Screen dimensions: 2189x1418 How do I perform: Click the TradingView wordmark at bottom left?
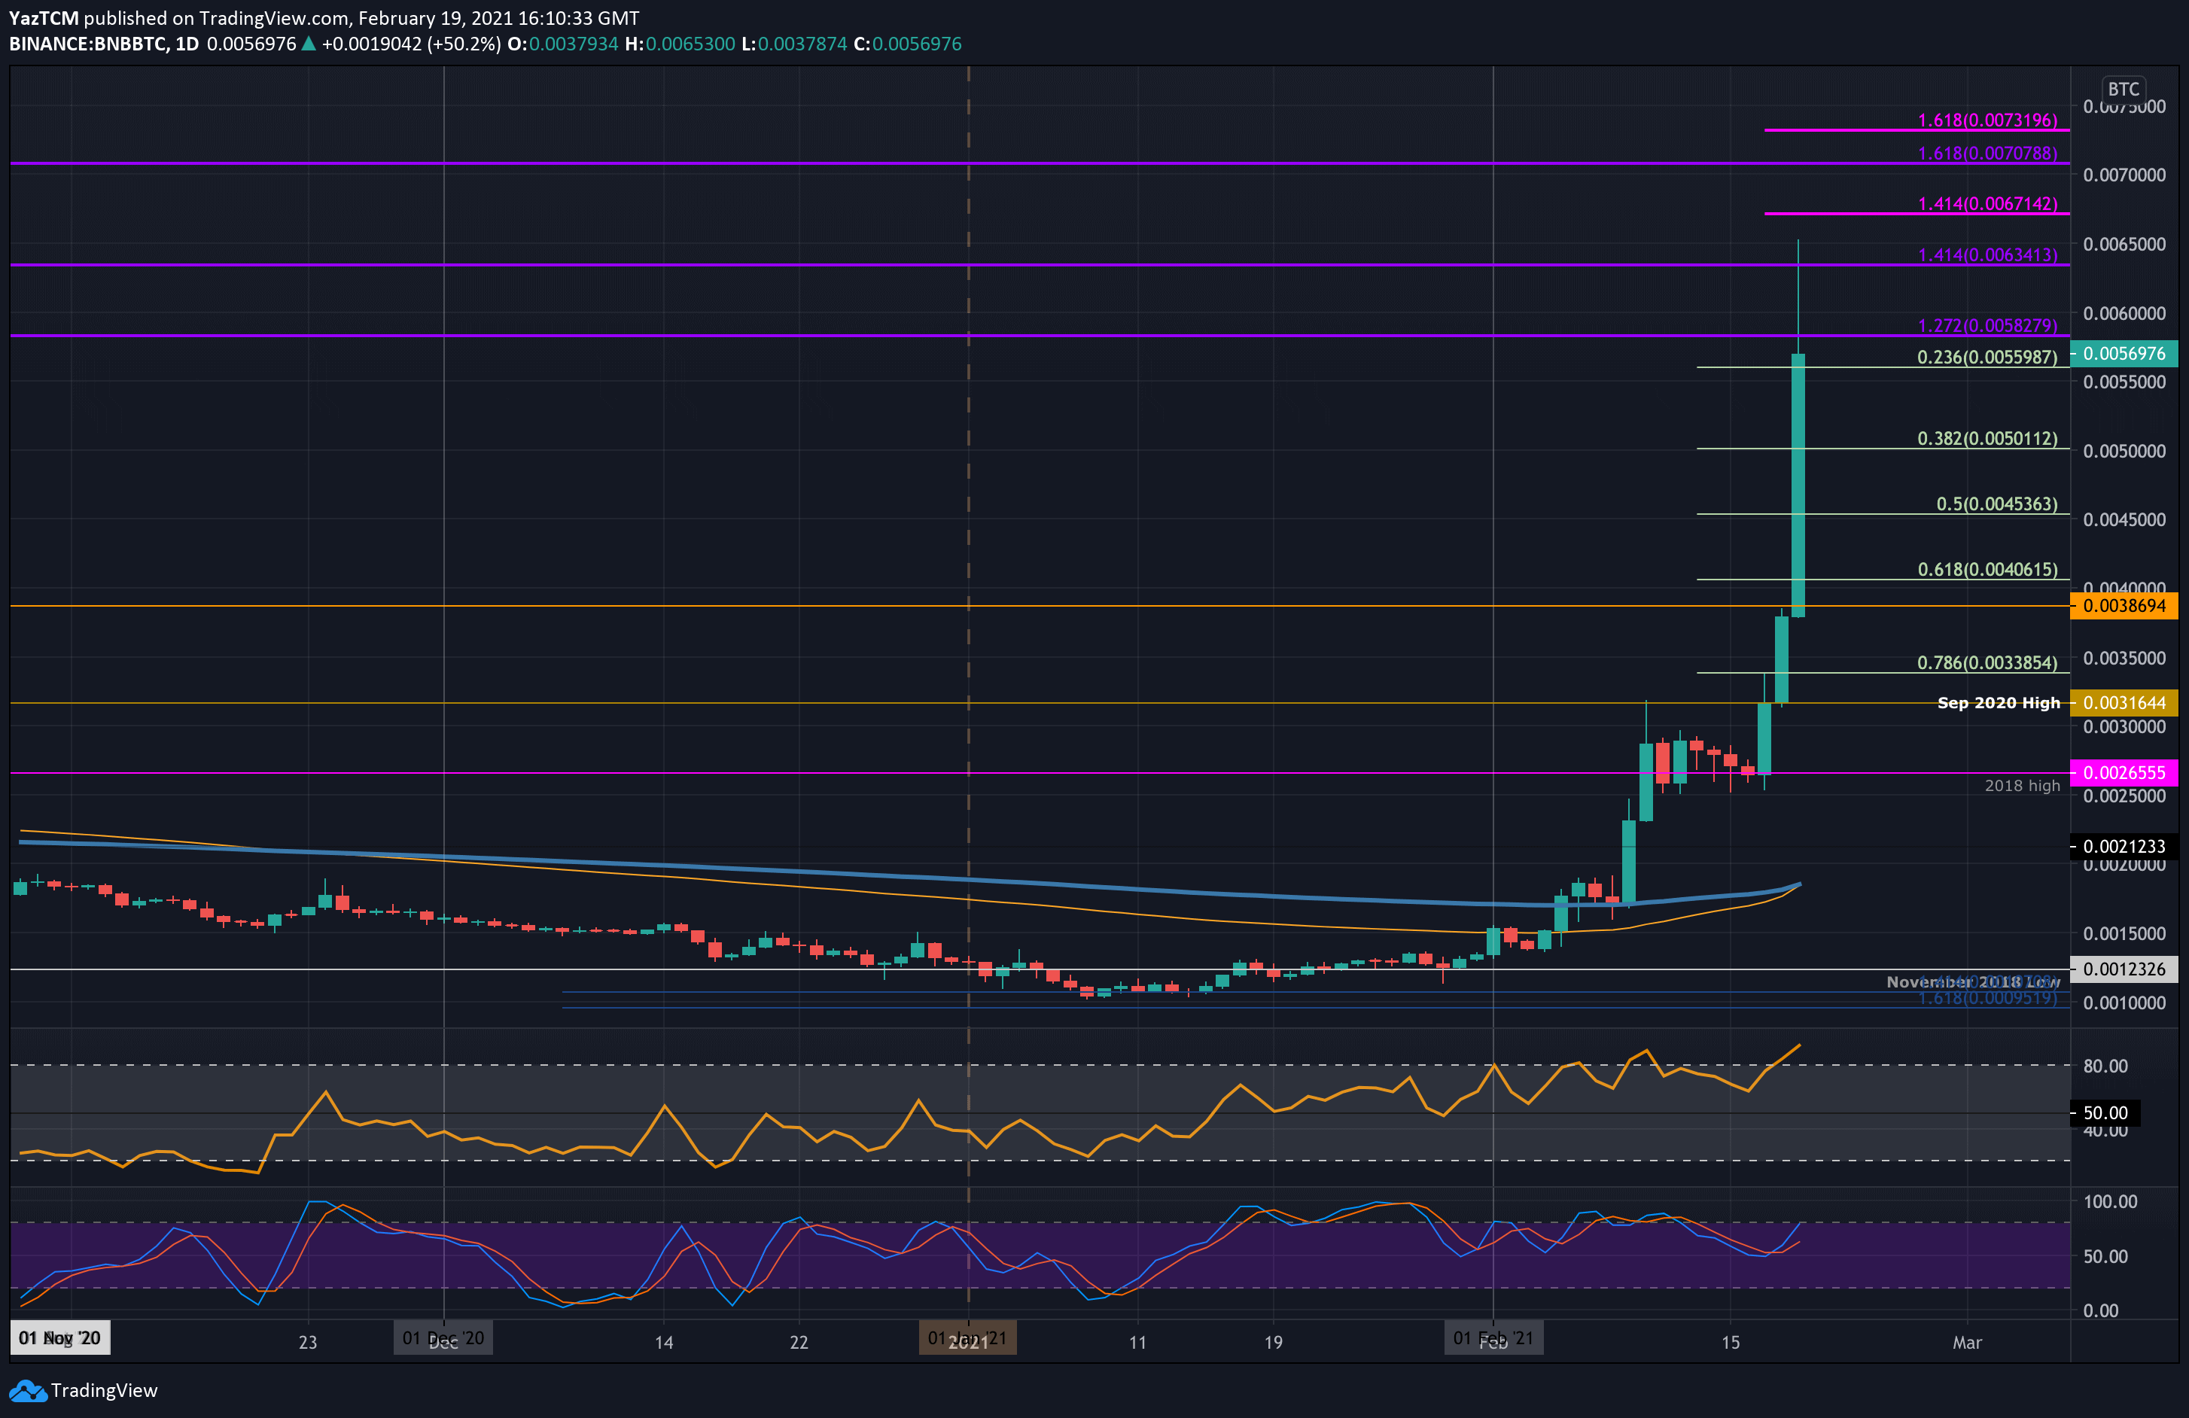click(x=104, y=1390)
